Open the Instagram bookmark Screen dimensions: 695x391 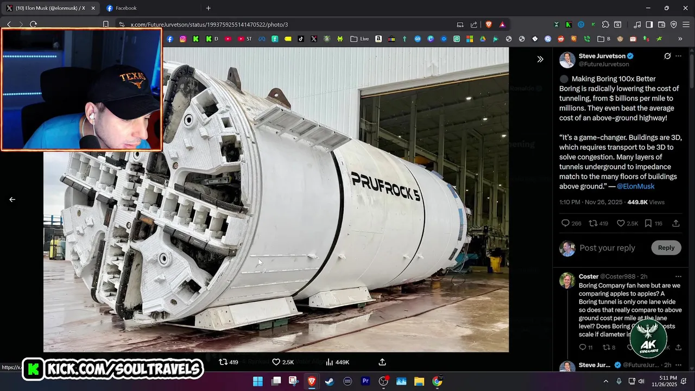(x=183, y=39)
